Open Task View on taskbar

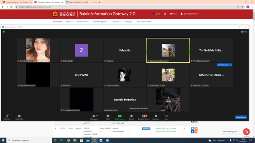[62, 140]
